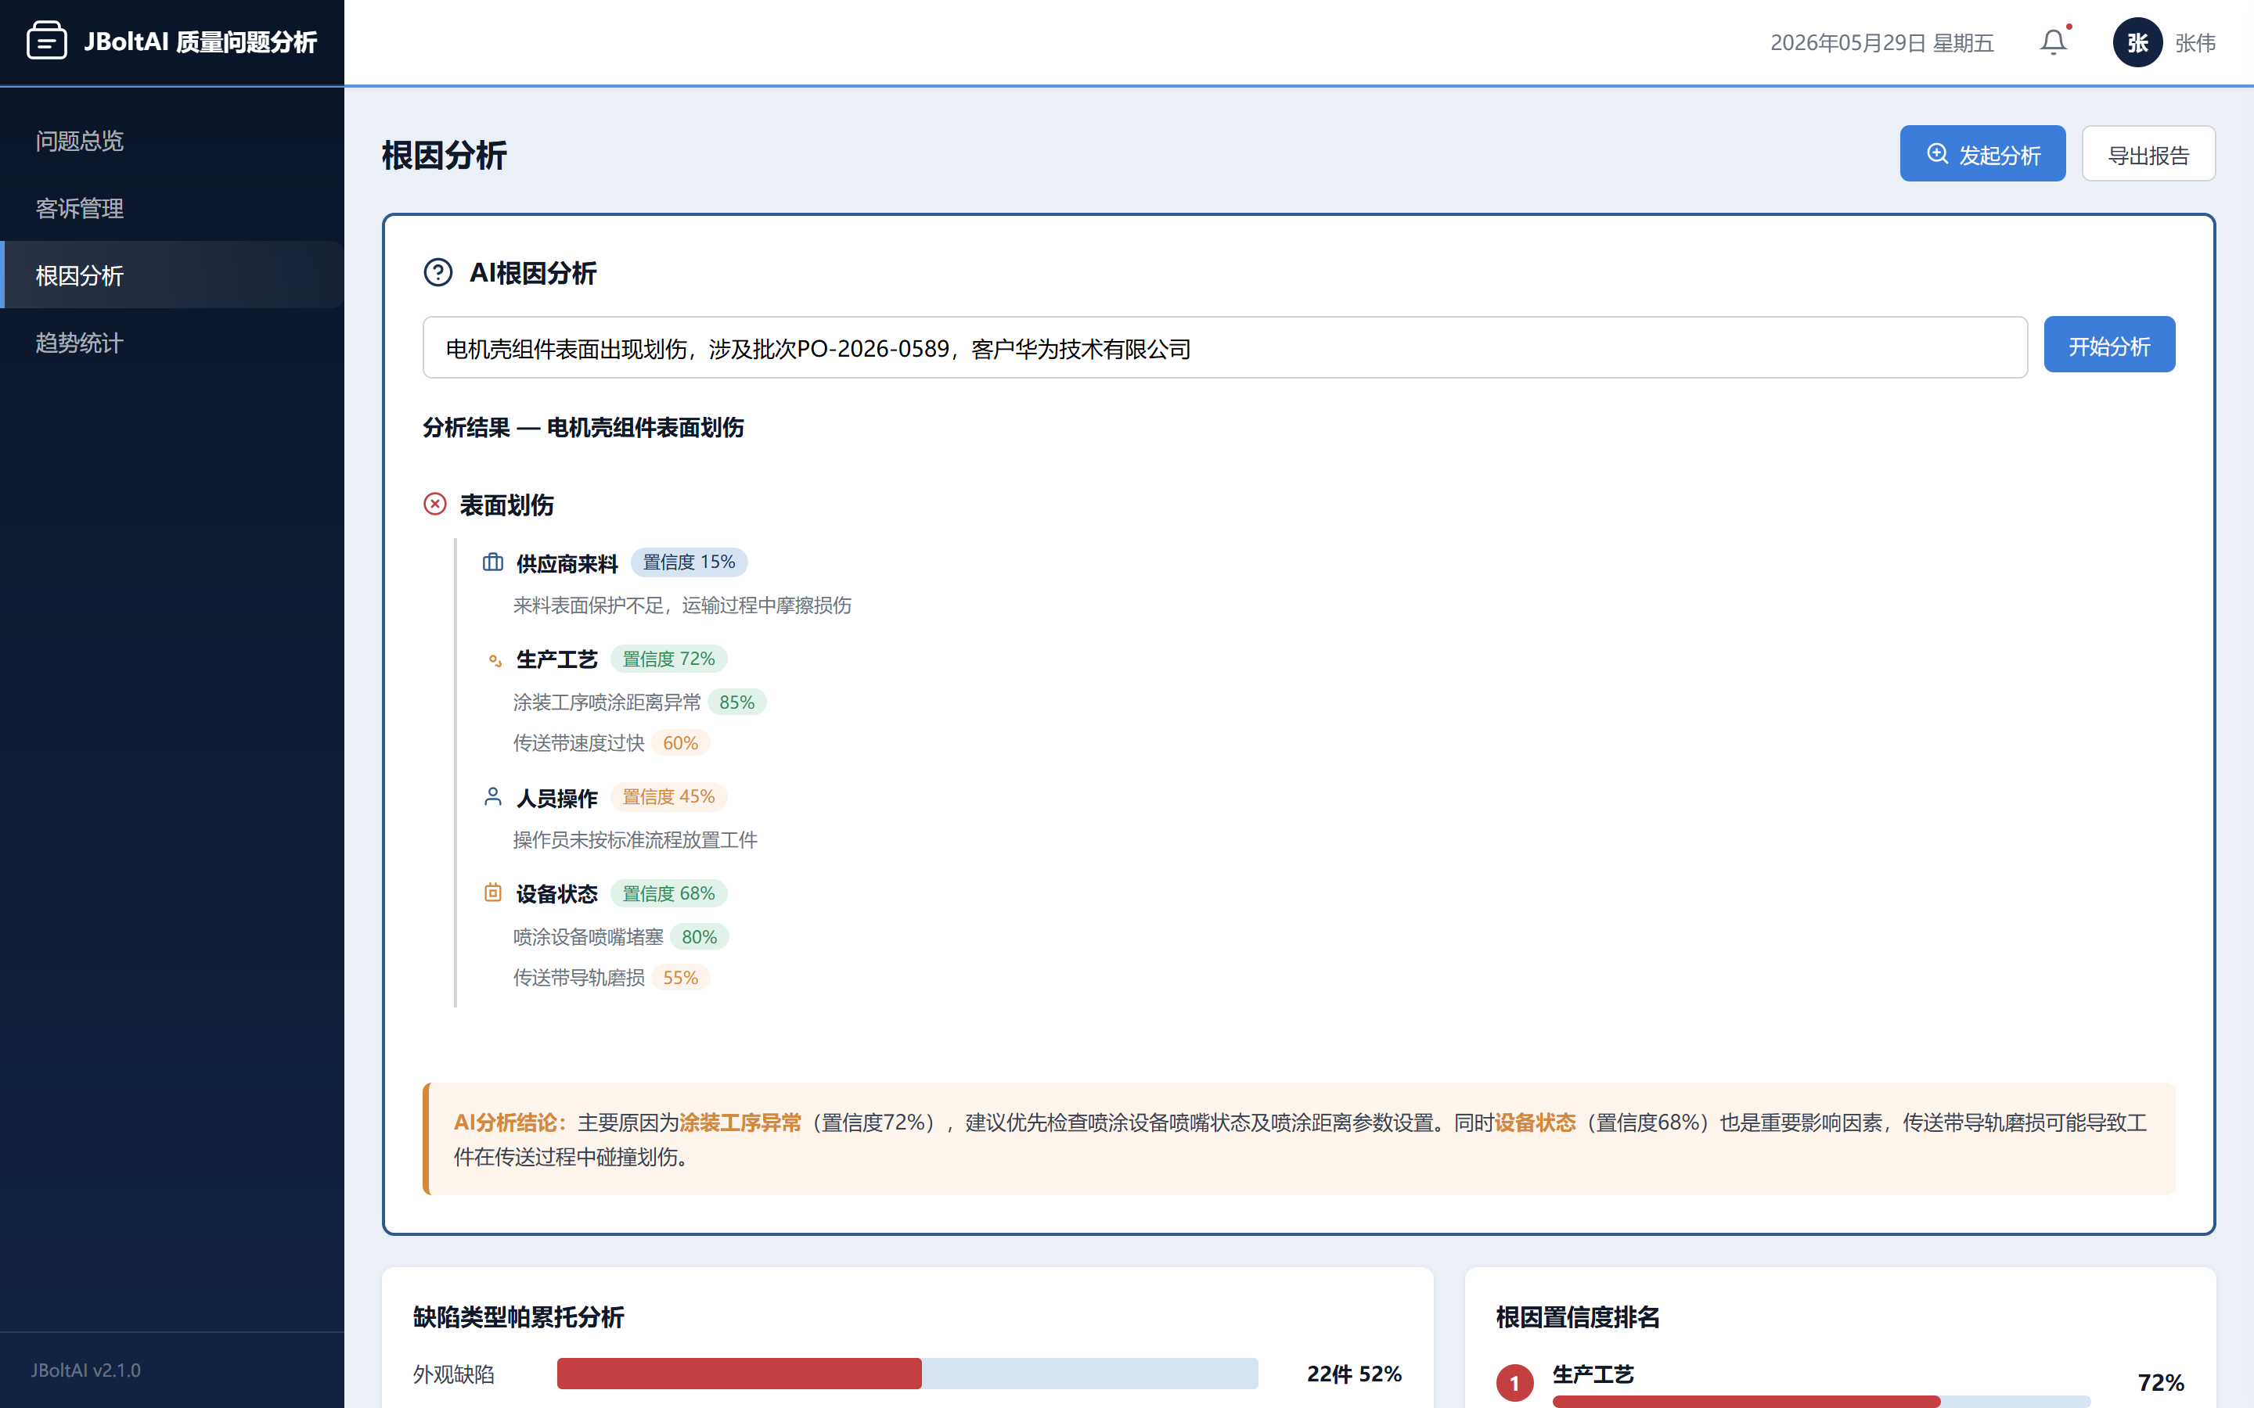This screenshot has width=2254, height=1408.
Task: Click the 85% probability badge
Action: [736, 702]
